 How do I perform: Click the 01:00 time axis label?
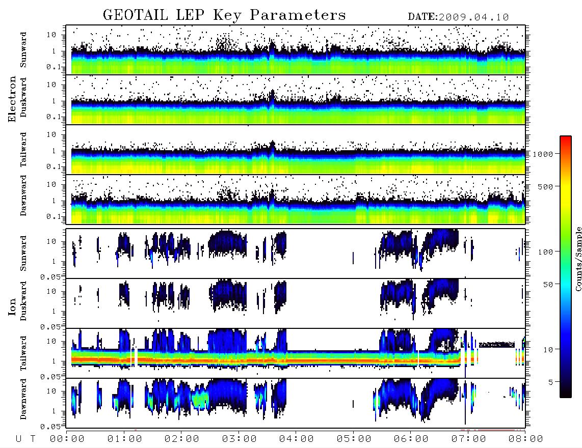[x=125, y=439]
